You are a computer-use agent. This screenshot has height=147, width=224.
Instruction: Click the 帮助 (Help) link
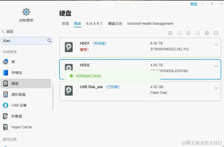point(194,4)
